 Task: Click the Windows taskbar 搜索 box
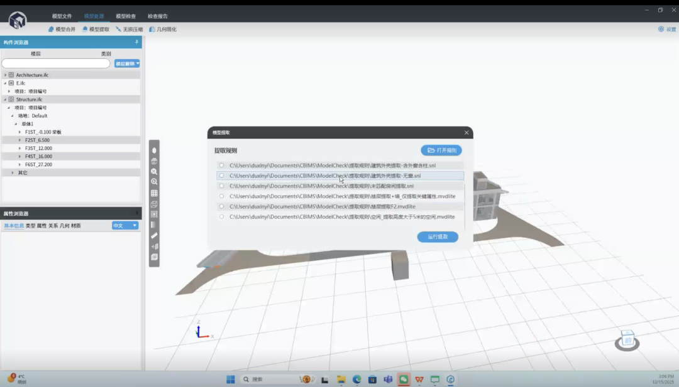pyautogui.click(x=277, y=379)
